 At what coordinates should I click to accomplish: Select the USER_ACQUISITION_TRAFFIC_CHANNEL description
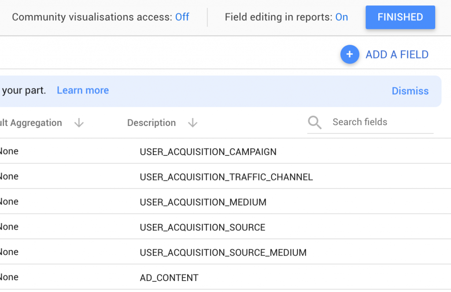click(x=226, y=177)
